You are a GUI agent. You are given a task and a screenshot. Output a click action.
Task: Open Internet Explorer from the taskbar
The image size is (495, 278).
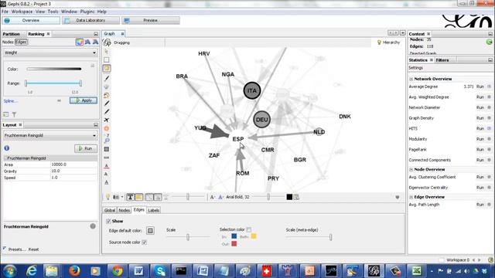[x=32, y=271]
